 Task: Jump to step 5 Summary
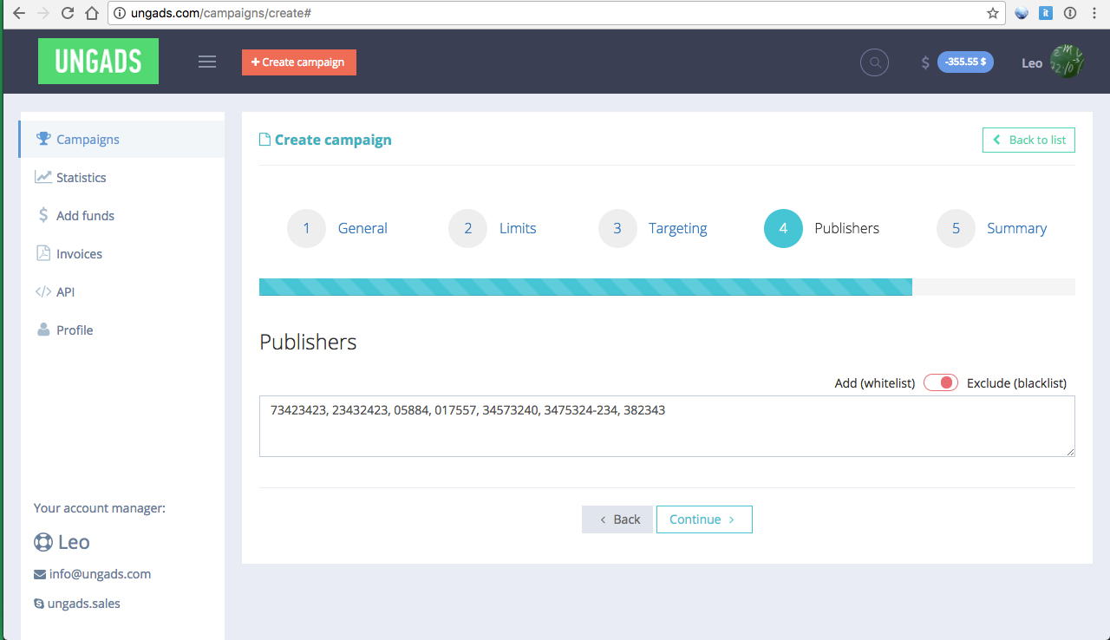pos(992,228)
